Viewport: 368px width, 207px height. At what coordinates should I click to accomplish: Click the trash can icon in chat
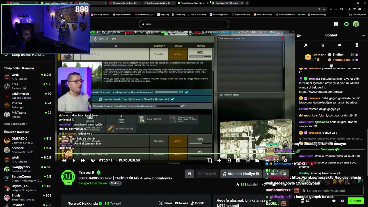tap(323, 45)
